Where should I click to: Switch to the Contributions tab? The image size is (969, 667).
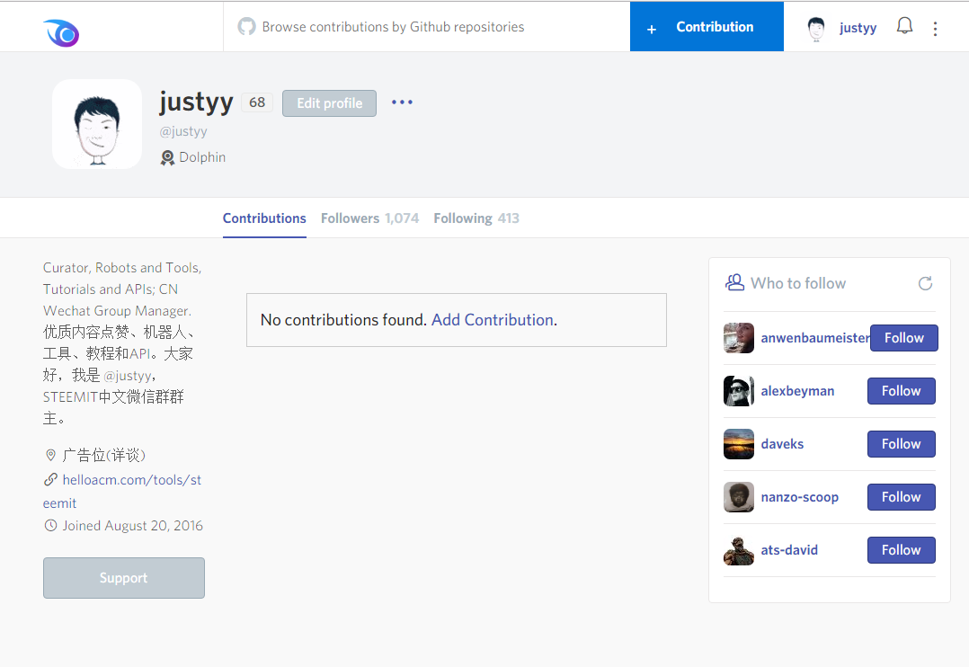click(x=264, y=218)
